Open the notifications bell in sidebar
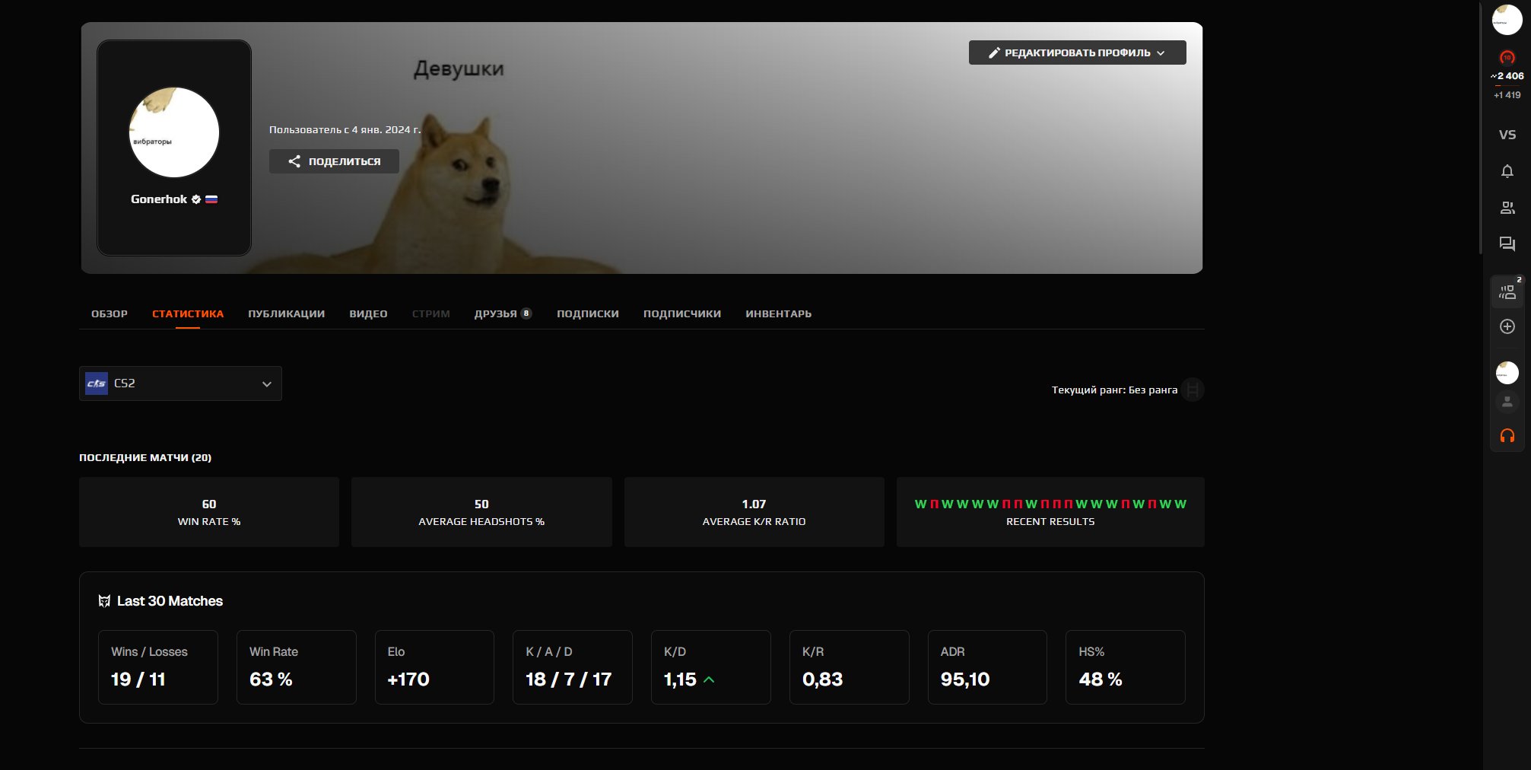This screenshot has width=1531, height=770. click(x=1507, y=171)
